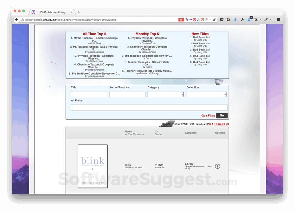Reload the current page

click(215, 19)
